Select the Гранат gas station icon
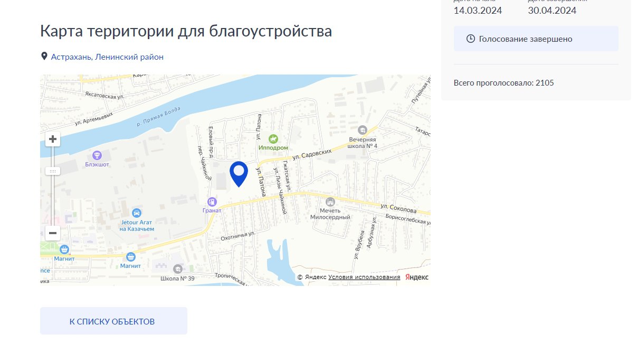Screen dimensions: 637x343 tap(212, 201)
